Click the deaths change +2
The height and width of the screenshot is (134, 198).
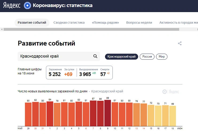coord(108,73)
